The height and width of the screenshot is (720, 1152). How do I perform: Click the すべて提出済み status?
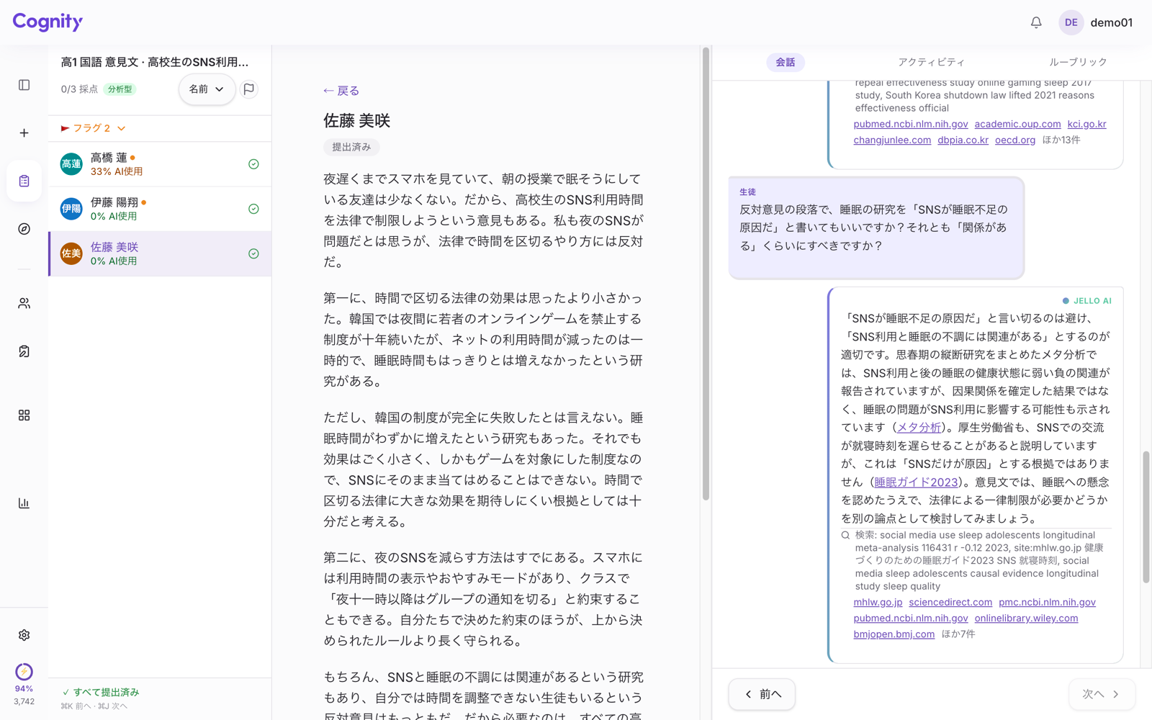tap(101, 692)
